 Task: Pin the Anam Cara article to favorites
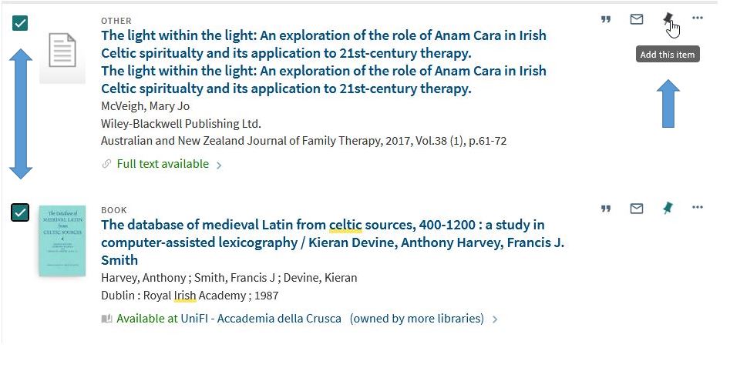pyautogui.click(x=668, y=19)
